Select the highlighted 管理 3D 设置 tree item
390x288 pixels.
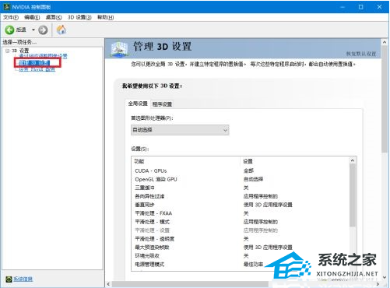(34, 62)
